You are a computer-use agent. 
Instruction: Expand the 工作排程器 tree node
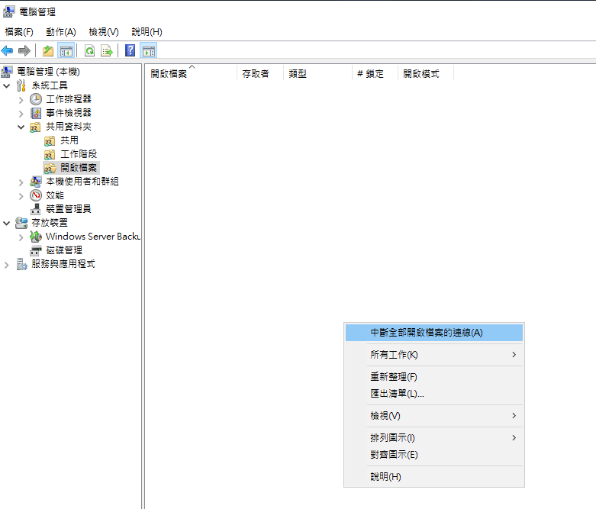click(21, 100)
